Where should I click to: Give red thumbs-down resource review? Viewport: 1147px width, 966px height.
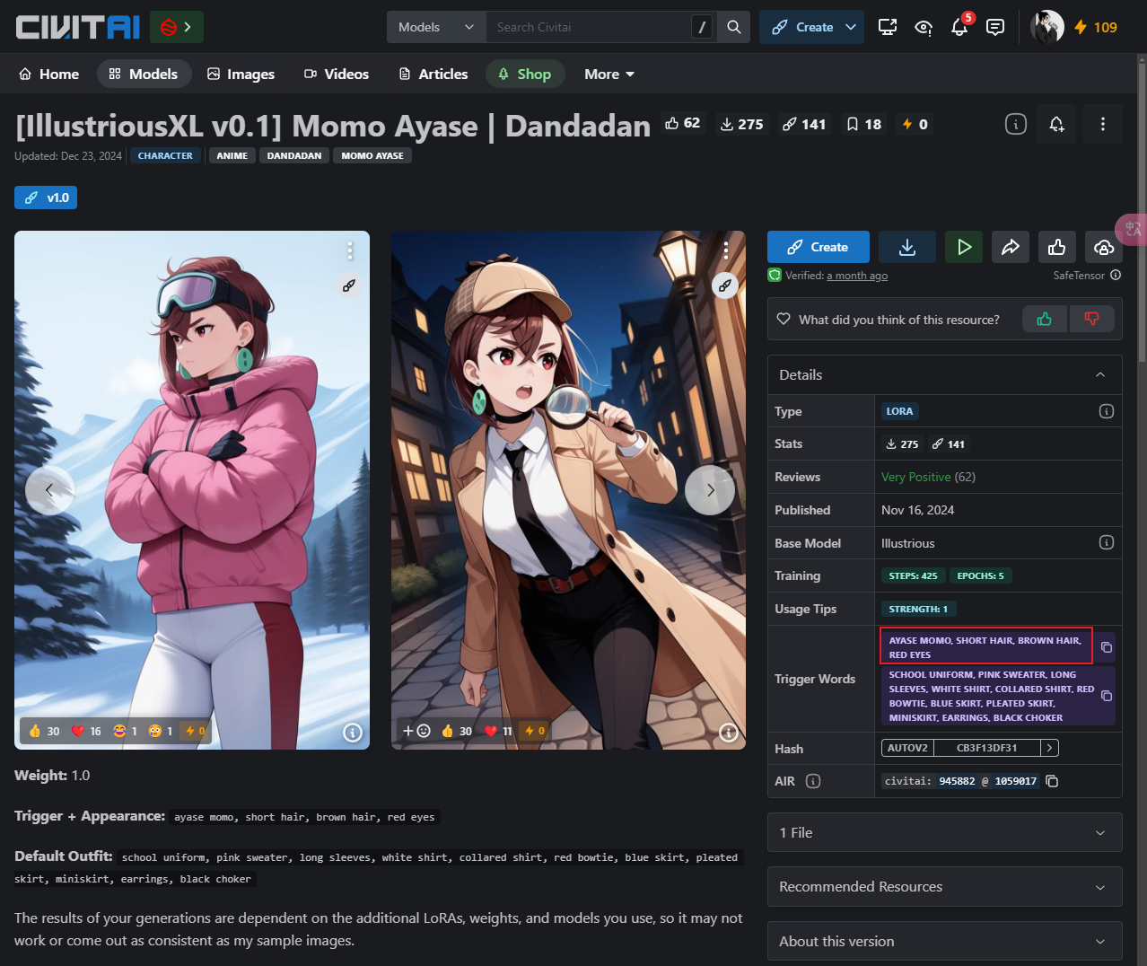coord(1091,319)
